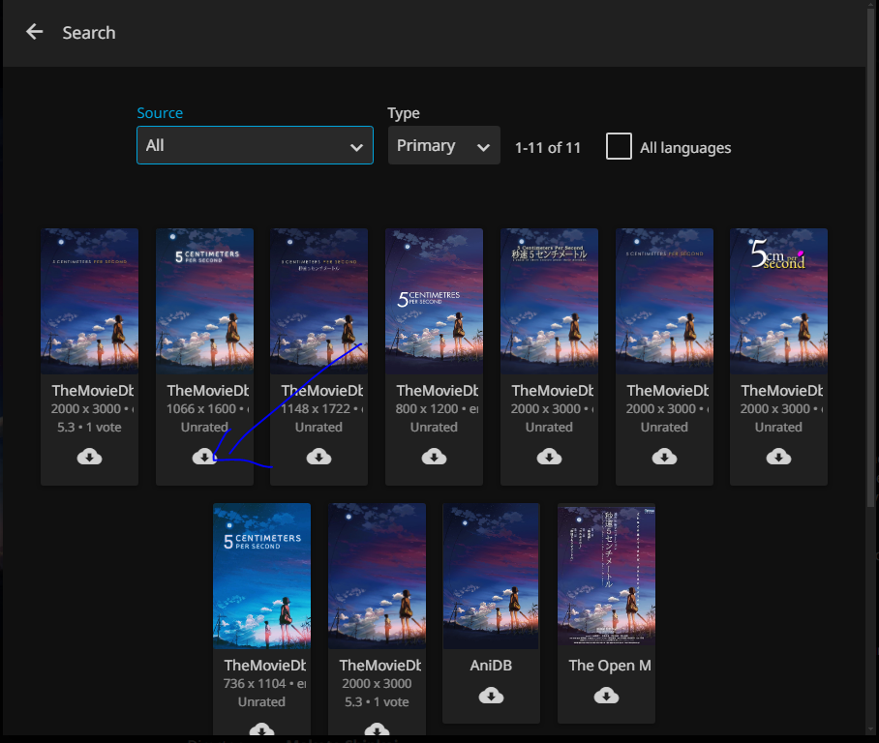The height and width of the screenshot is (743, 879).
Task: Download the 1148 x 1722 poster
Action: click(318, 457)
